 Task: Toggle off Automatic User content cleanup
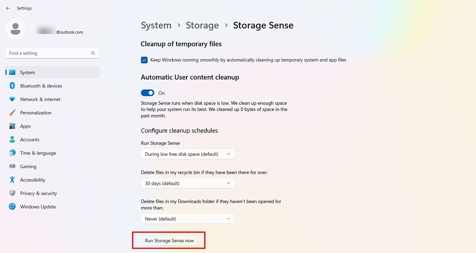(x=148, y=93)
